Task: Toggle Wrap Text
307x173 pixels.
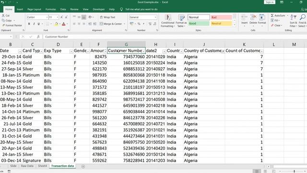Action: coord(107,17)
